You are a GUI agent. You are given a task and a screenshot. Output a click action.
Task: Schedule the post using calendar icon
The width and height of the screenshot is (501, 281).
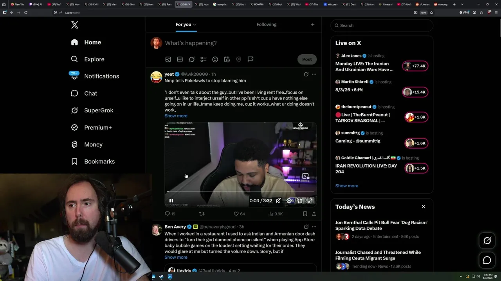pos(227,59)
